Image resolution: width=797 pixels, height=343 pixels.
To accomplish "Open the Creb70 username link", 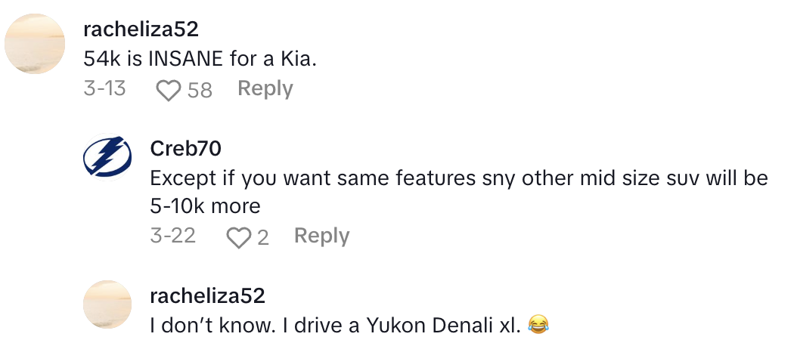I will tap(185, 149).
